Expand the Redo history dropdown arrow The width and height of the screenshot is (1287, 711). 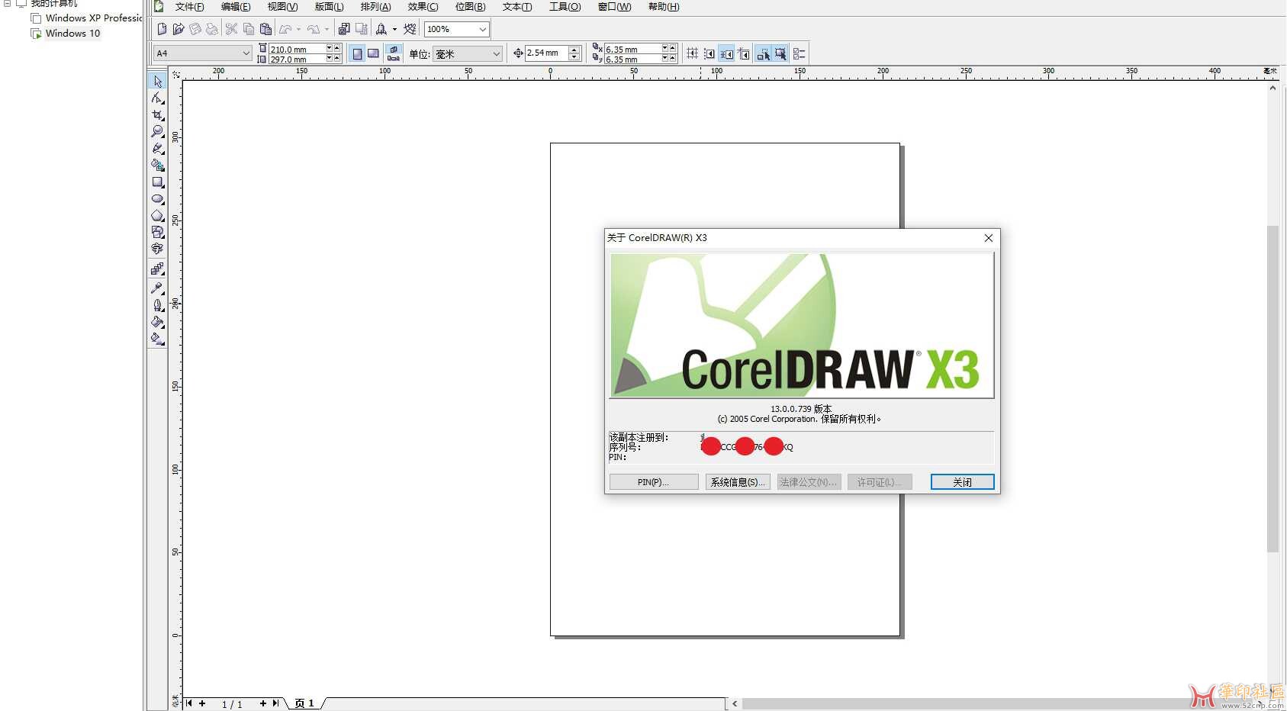[327, 29]
